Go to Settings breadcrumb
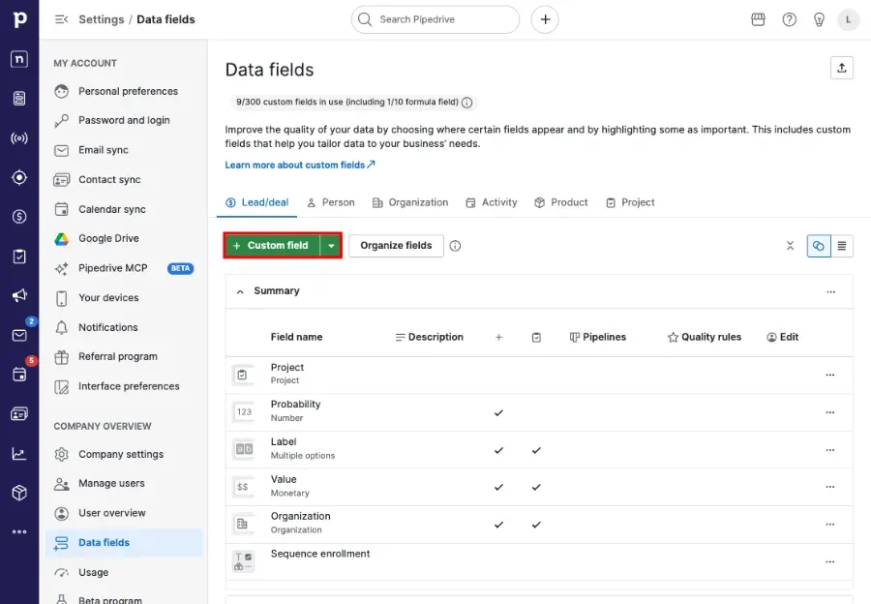871x604 pixels. (x=101, y=19)
